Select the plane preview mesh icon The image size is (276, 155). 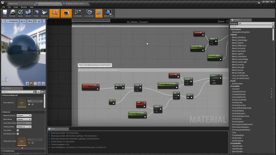tap(35, 84)
